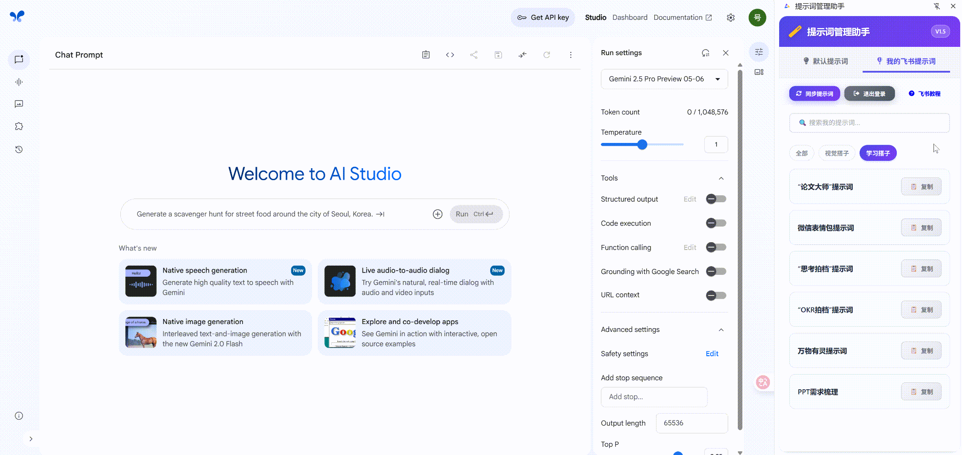Toggle URL context switch
962x455 pixels.
pyautogui.click(x=716, y=295)
